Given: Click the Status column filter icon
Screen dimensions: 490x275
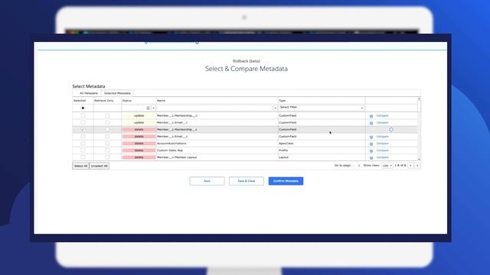Looking at the screenshot, I should pyautogui.click(x=148, y=108).
